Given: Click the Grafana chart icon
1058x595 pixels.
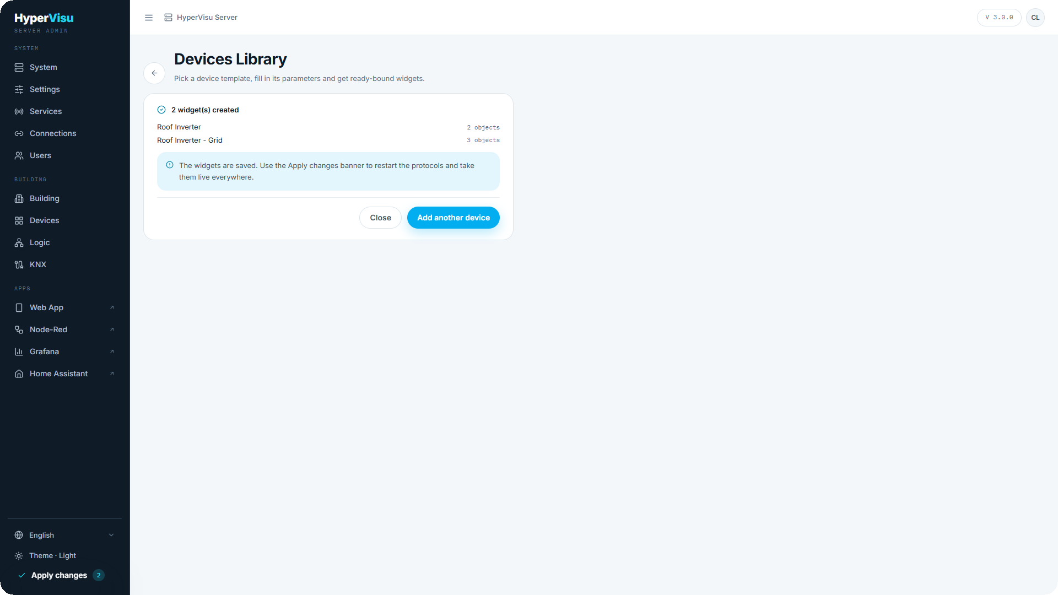Looking at the screenshot, I should 19,351.
